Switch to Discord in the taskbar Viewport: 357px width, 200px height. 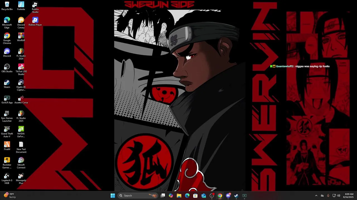228,196
